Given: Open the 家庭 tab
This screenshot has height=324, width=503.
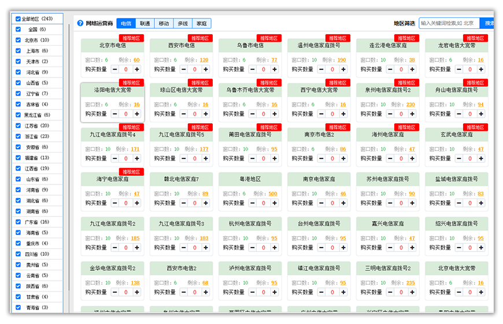Looking at the screenshot, I should point(201,24).
